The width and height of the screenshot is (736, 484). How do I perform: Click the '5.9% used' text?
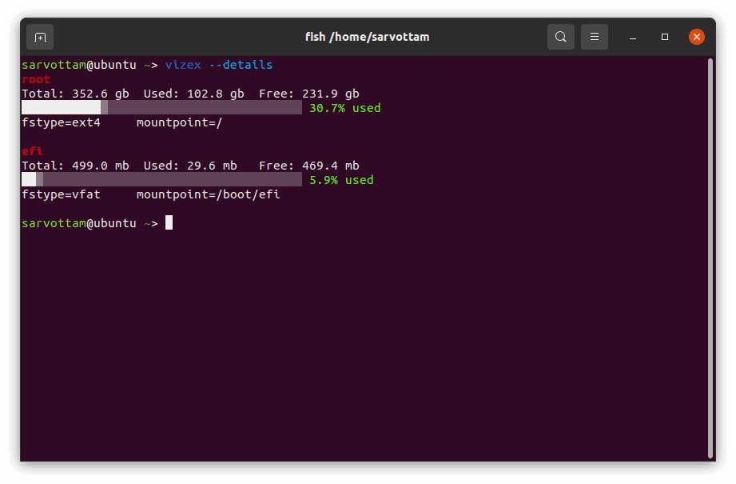[x=341, y=180]
